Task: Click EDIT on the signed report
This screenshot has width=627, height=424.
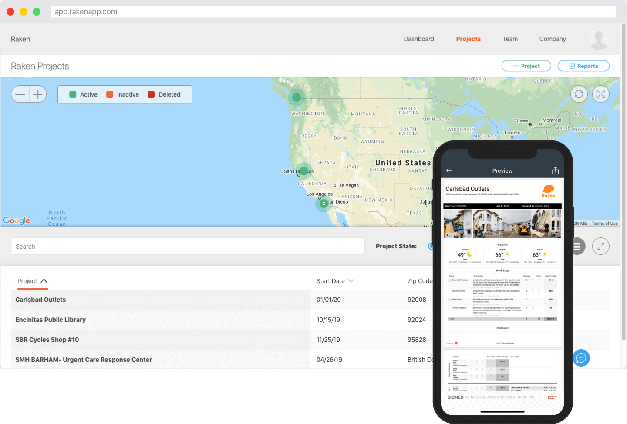Action: pos(552,397)
